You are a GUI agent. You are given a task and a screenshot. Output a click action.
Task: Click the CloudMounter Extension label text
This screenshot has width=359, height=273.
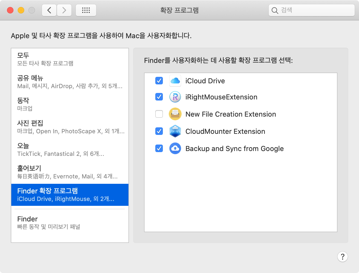click(x=225, y=131)
